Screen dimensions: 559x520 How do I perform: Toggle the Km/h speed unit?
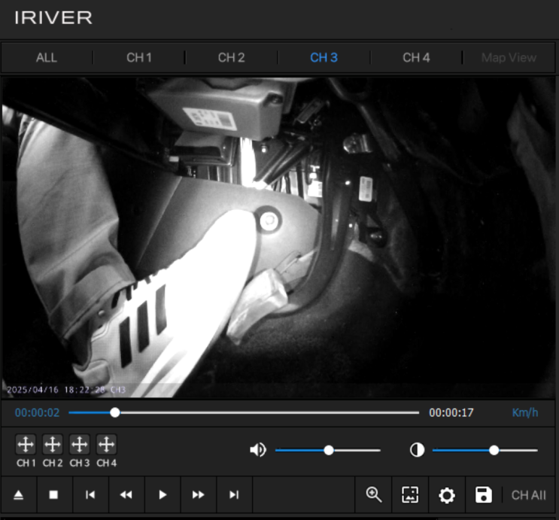[x=525, y=412]
